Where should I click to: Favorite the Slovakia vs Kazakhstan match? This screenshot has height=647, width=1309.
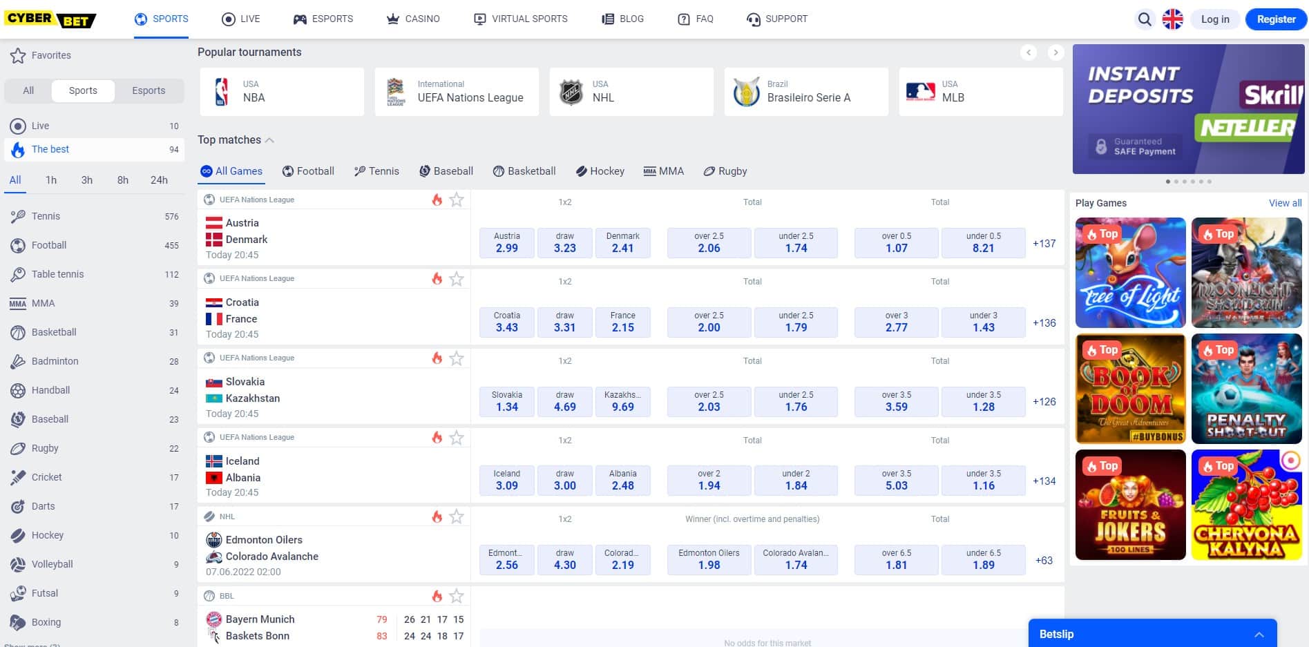point(457,358)
